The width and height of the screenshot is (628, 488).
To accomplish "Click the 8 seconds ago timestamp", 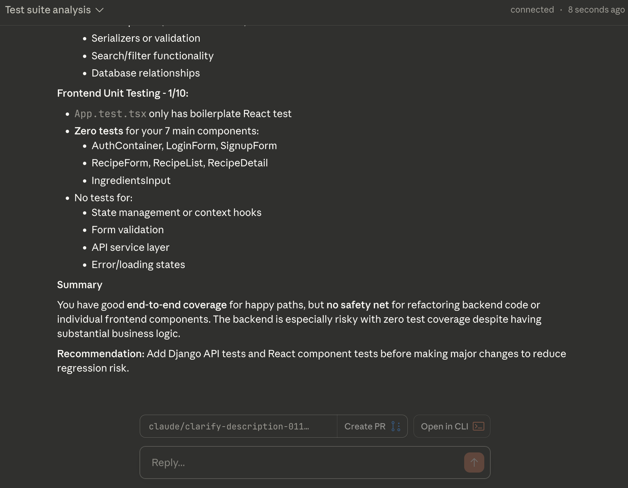I will pos(596,10).
